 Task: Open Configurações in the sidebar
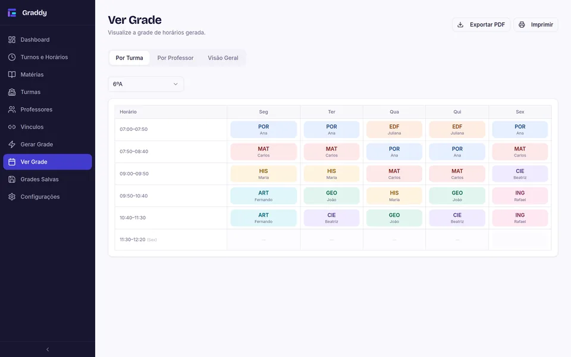[x=48, y=197]
